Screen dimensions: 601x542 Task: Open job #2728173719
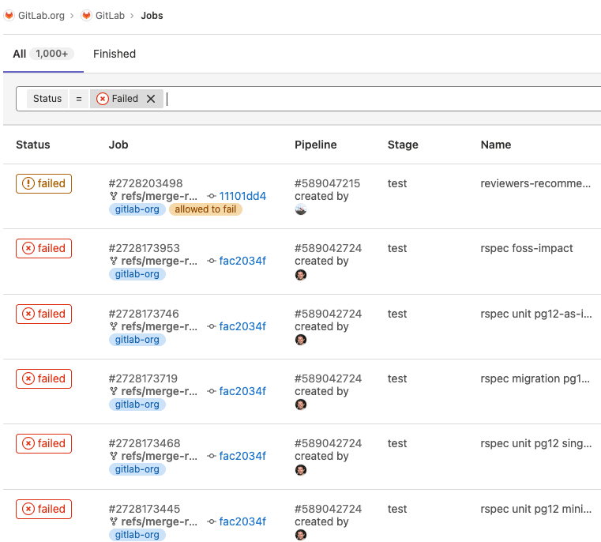point(144,378)
